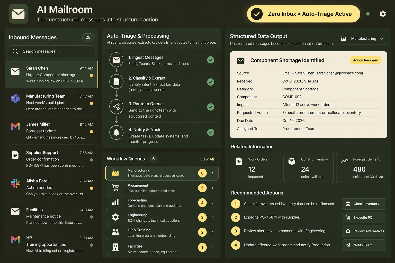Click the Forecast Demand trend arrow icon
395x263 pixels.
coord(344,161)
